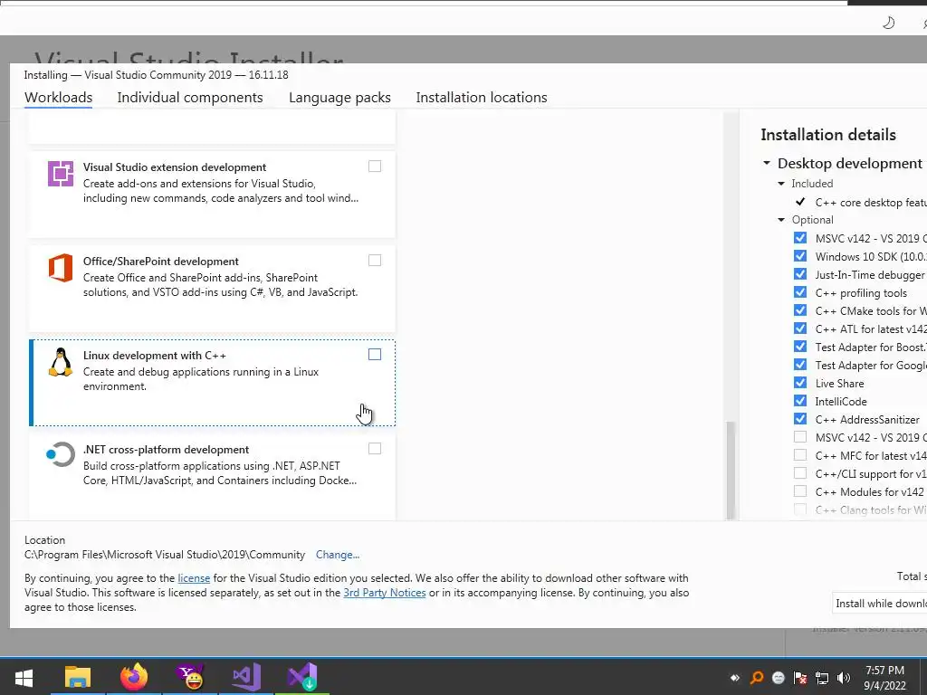
Task: Check C++ Modules for v142 option
Action: click(800, 491)
